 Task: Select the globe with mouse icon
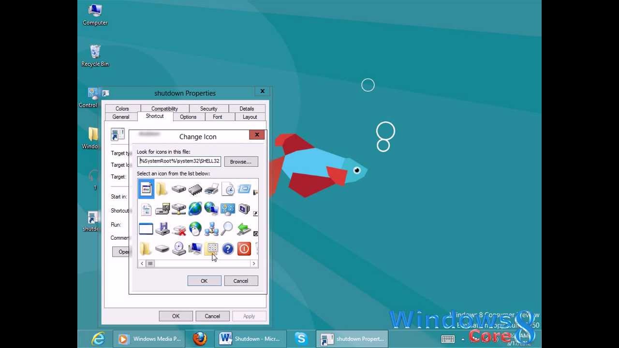[x=195, y=229]
